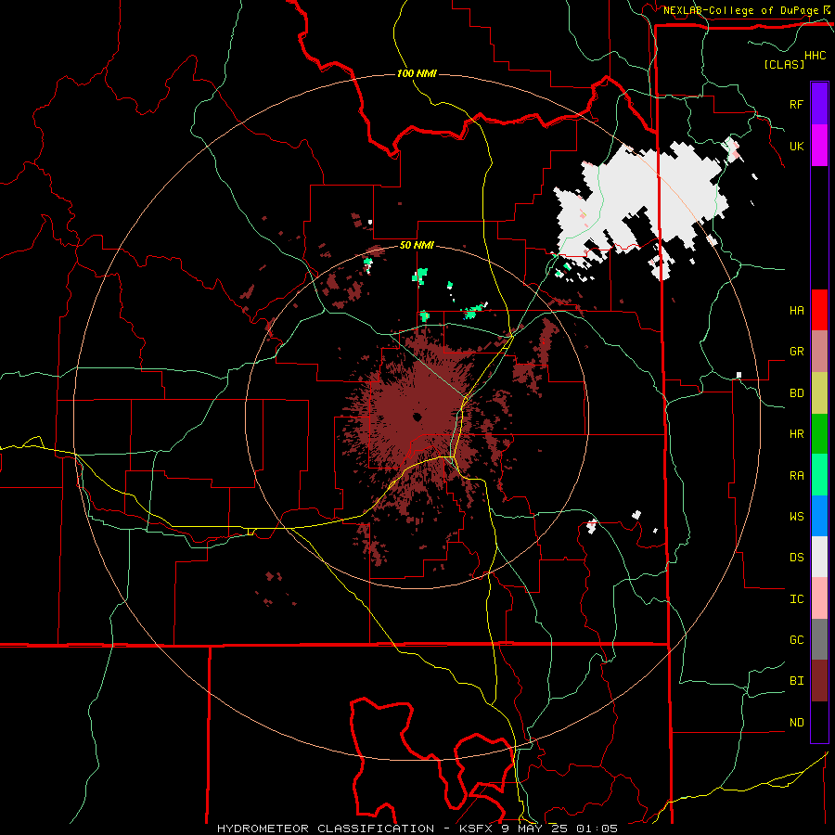Screen dimensions: 835x835
Task: Click the '[CLAS]' units label
Action: 784,64
